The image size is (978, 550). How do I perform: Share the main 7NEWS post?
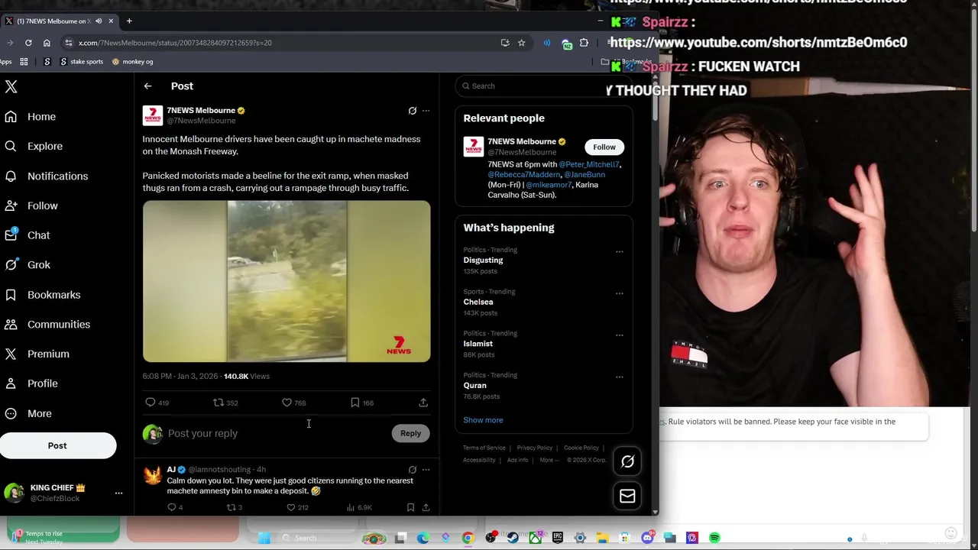click(x=423, y=403)
